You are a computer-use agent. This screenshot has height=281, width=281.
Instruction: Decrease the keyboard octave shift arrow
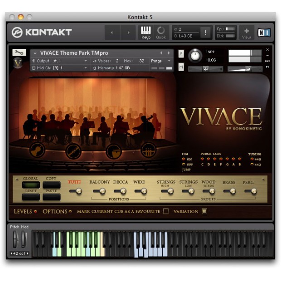[x=12, y=253]
